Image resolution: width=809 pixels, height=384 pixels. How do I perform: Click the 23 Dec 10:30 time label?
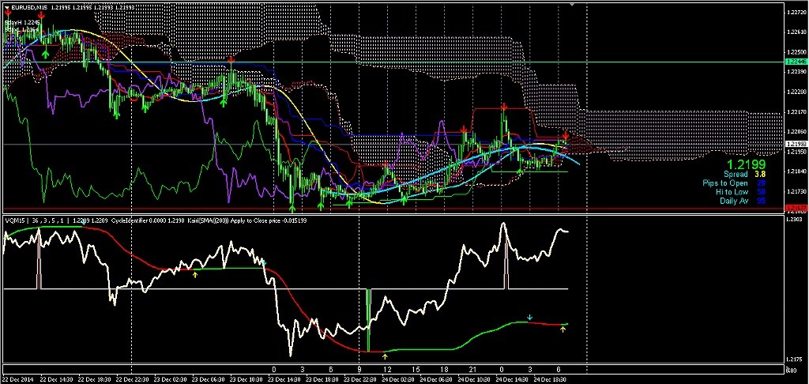(246, 378)
